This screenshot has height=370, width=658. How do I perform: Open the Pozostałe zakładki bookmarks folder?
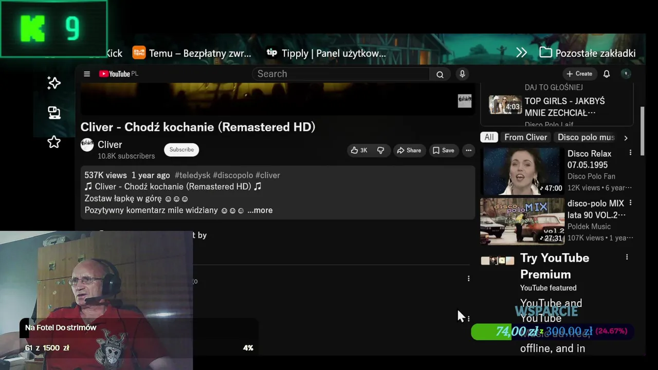(x=588, y=53)
